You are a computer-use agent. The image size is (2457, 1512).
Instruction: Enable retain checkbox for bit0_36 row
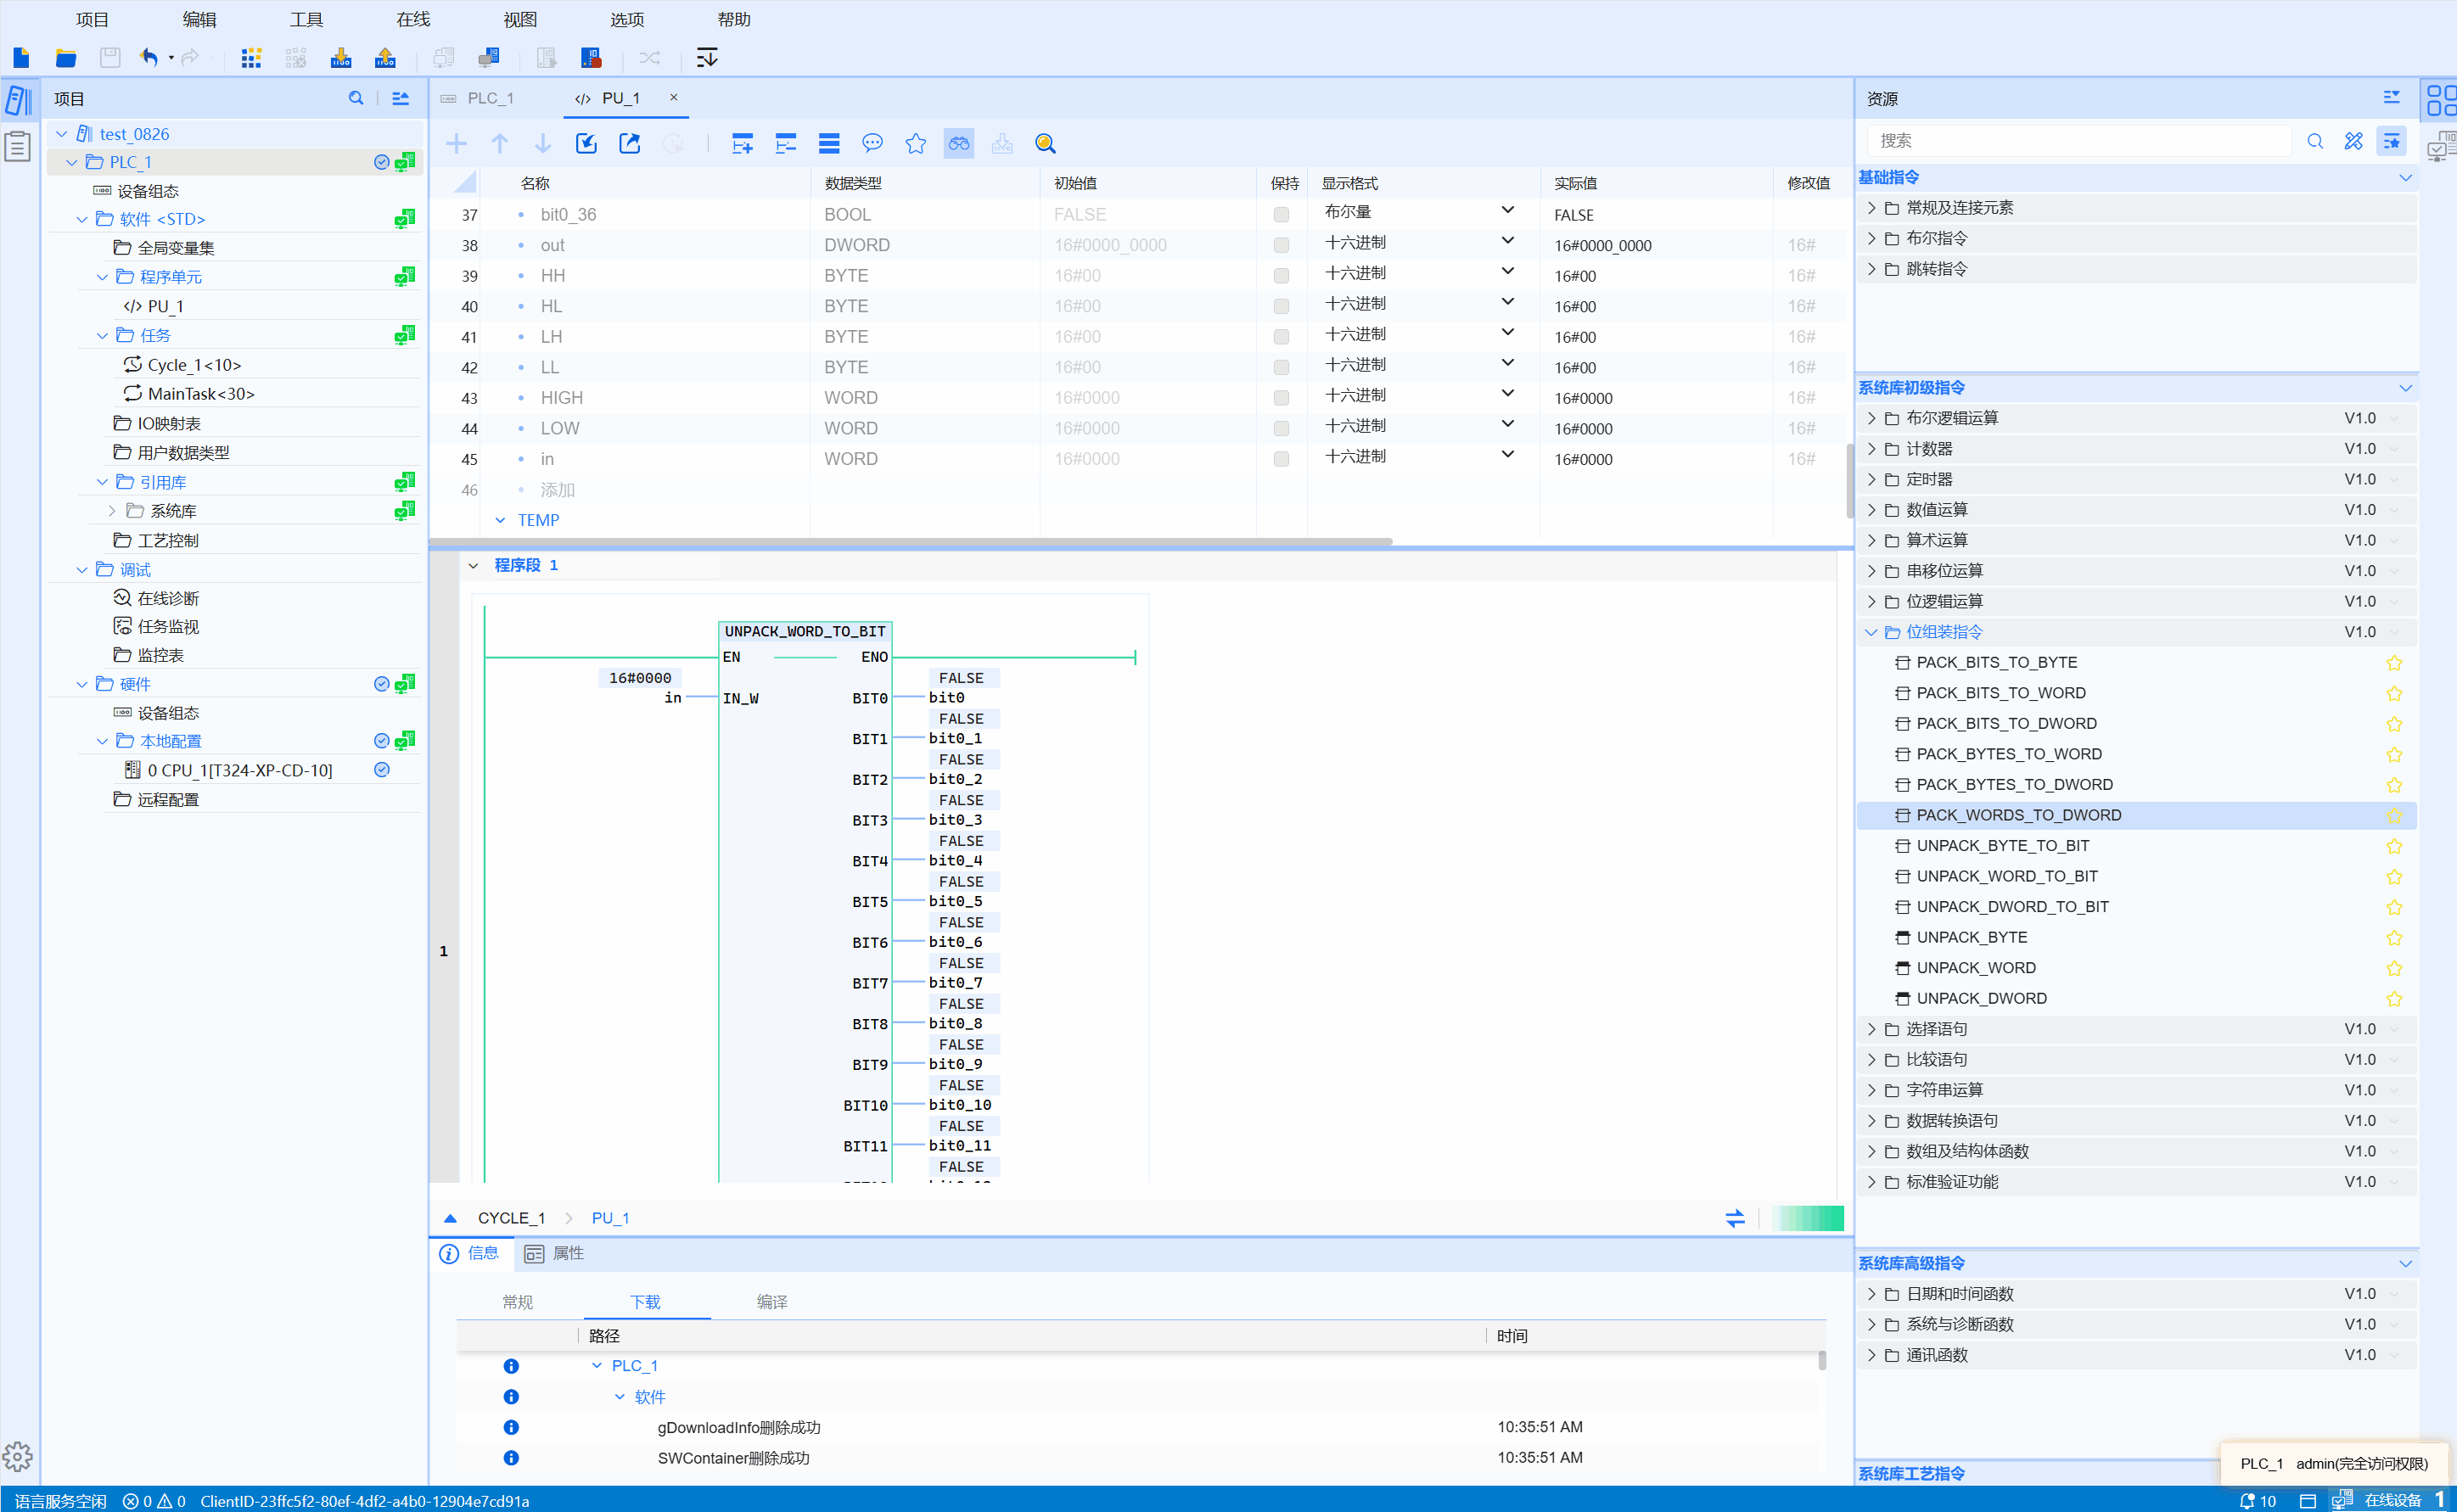tap(1281, 215)
